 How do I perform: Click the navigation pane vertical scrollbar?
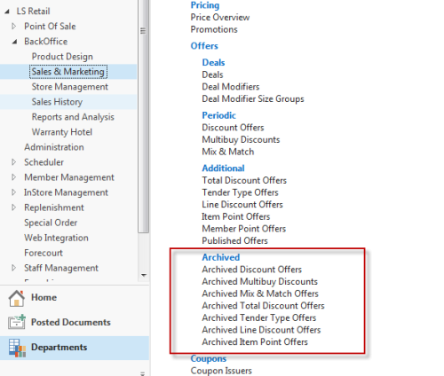(x=144, y=118)
